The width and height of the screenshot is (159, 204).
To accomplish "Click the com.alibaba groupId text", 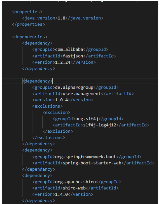I will (69, 49).
